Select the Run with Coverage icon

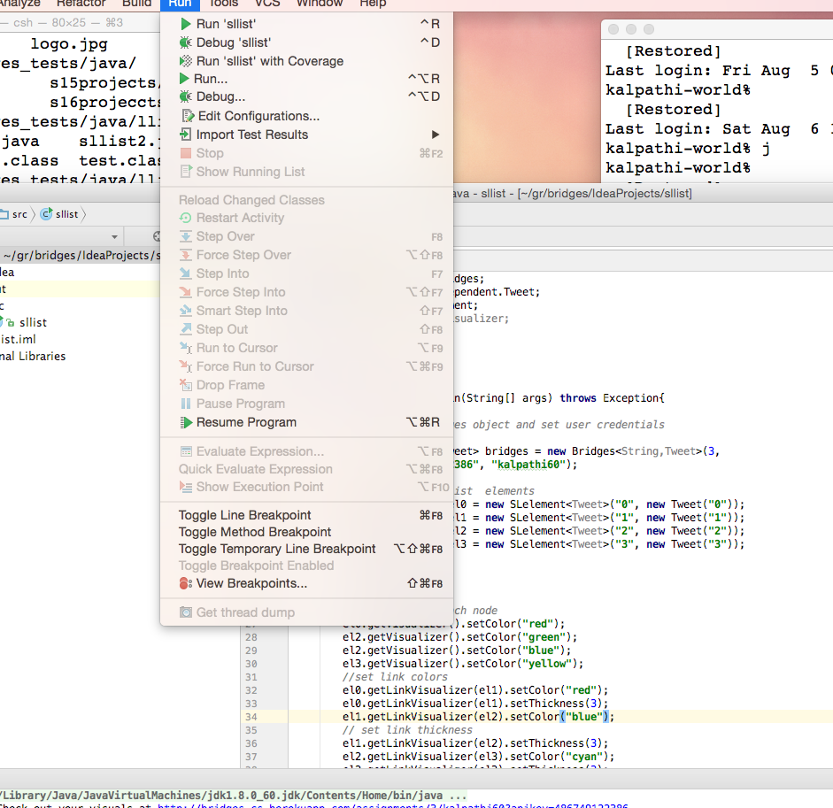(x=186, y=60)
